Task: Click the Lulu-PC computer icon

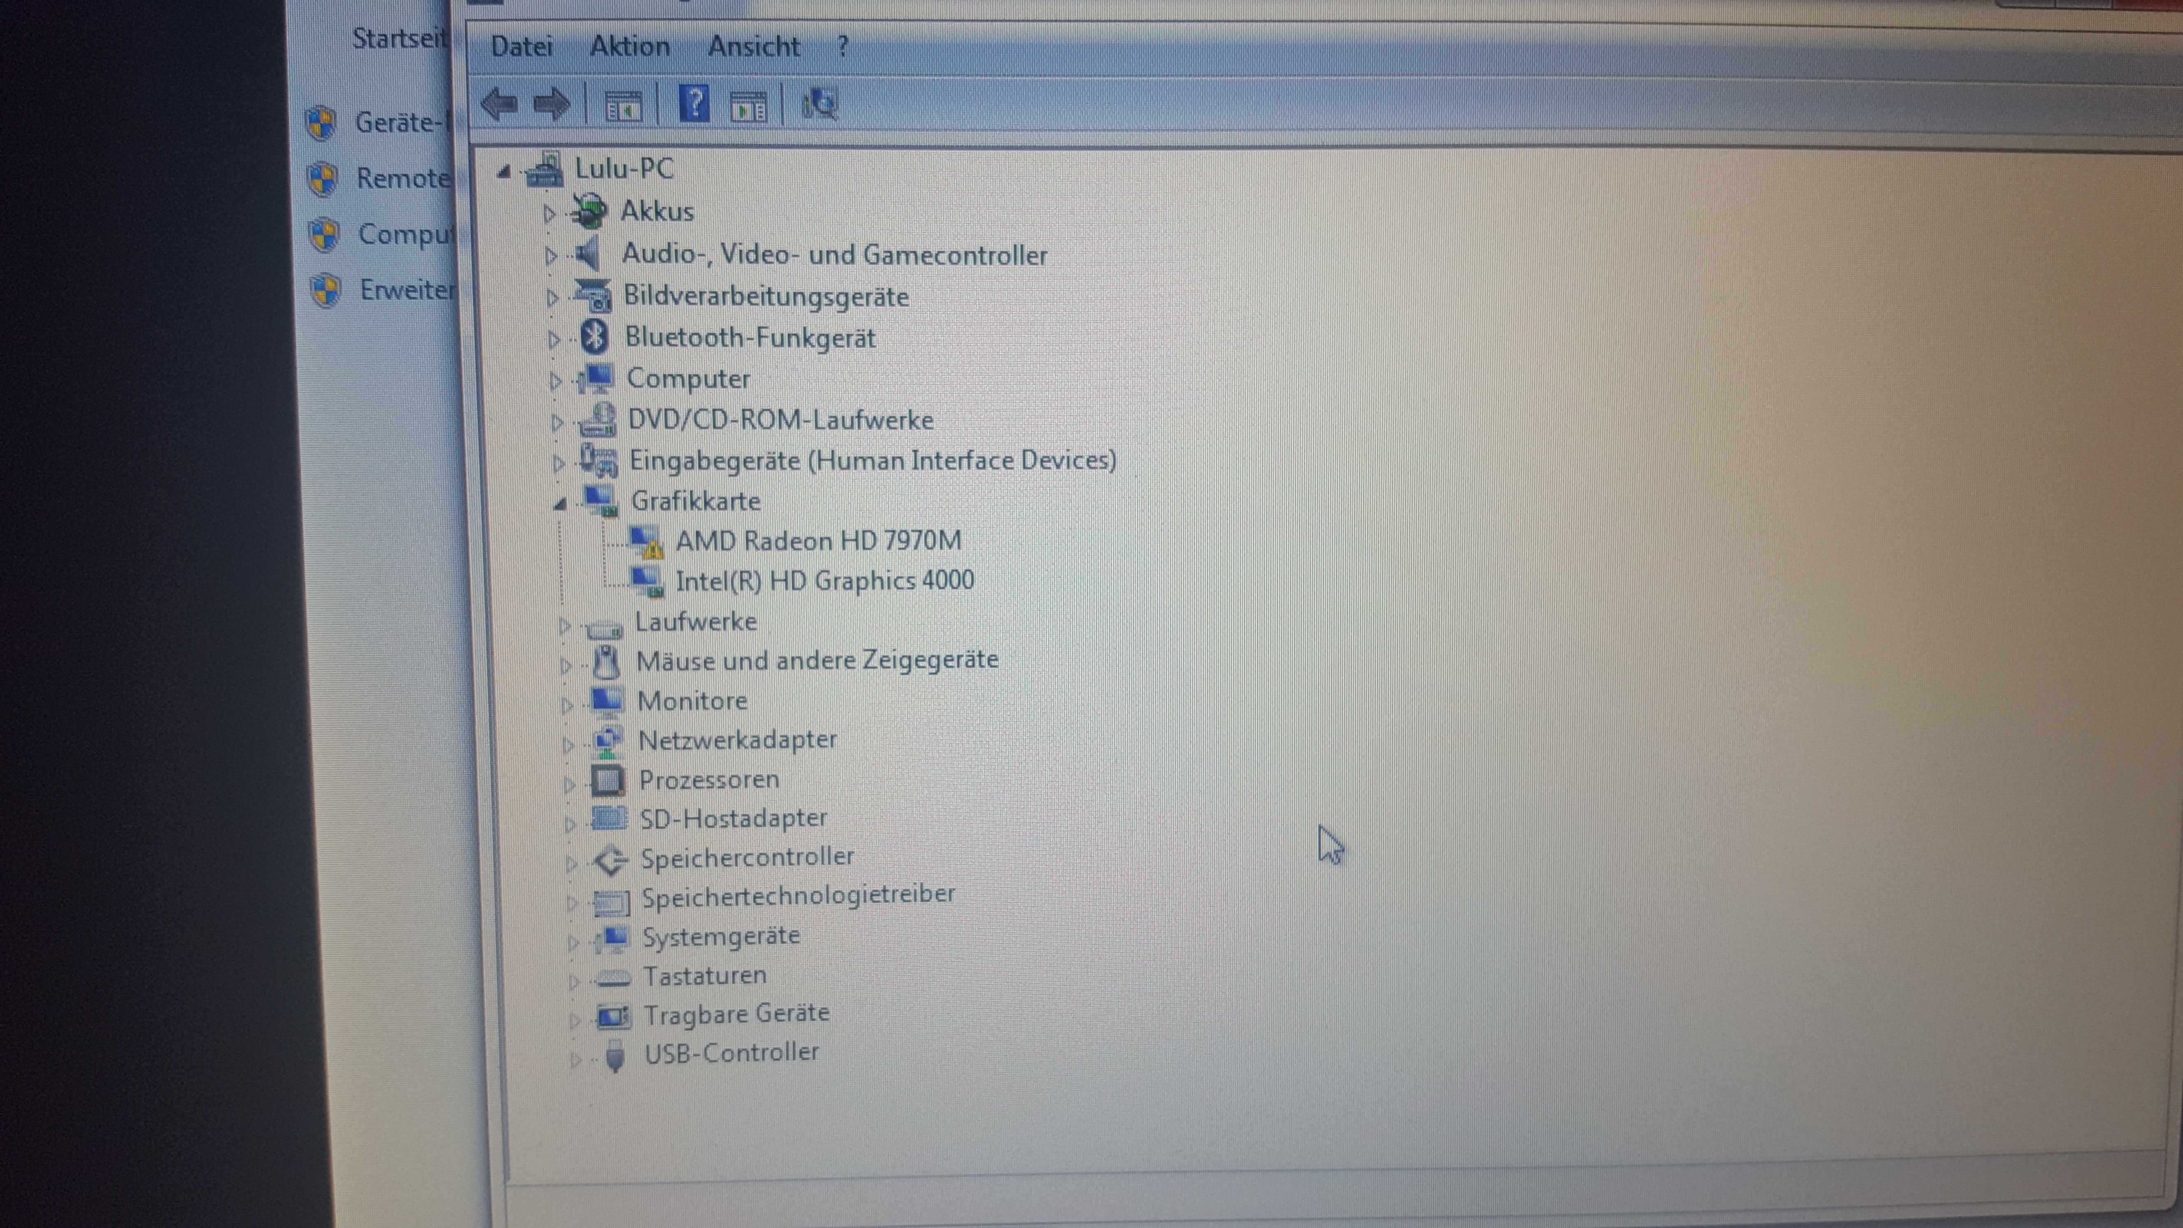Action: click(x=545, y=169)
